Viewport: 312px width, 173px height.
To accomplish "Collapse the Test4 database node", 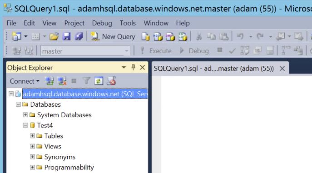I will (x=25, y=125).
